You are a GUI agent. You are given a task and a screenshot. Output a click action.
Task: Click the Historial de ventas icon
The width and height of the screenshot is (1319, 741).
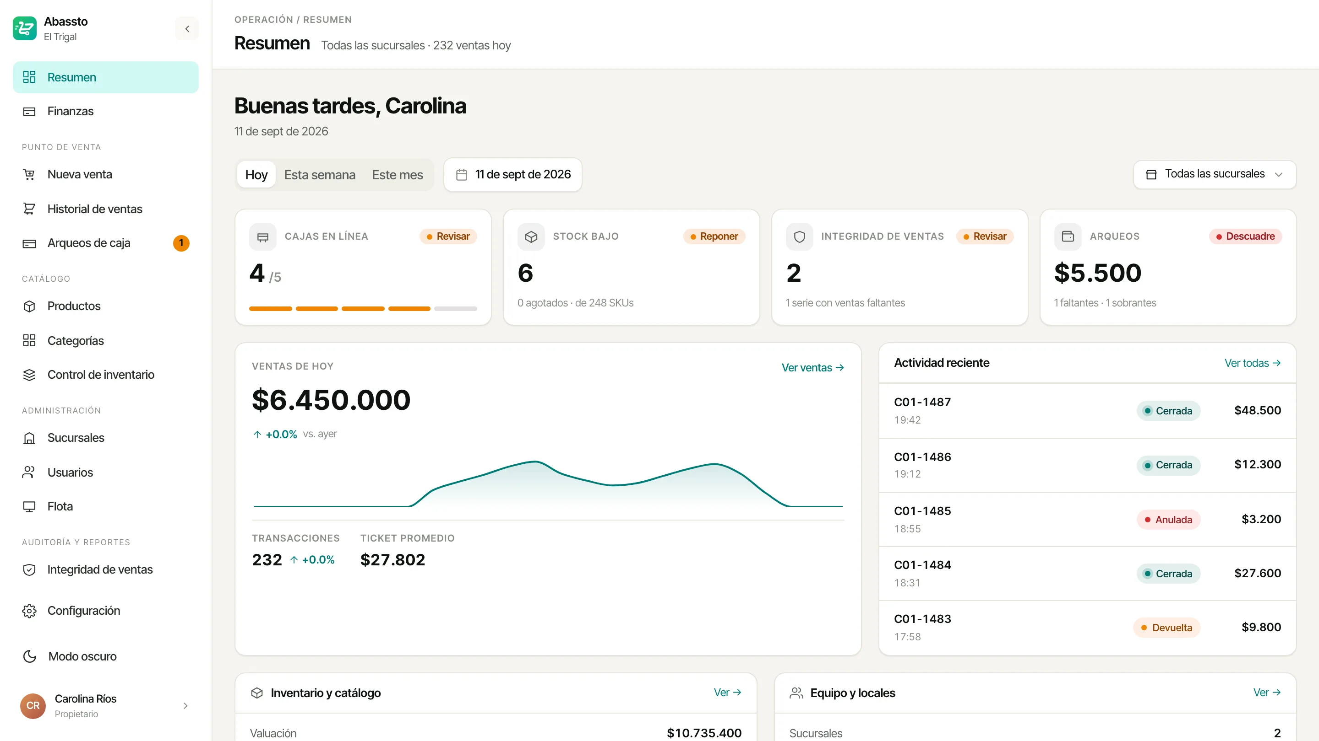tap(29, 209)
